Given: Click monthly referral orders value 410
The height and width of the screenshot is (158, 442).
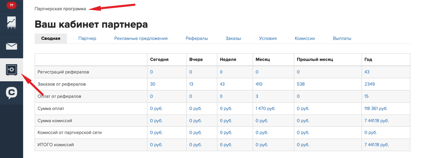Looking at the screenshot, I should (x=259, y=84).
